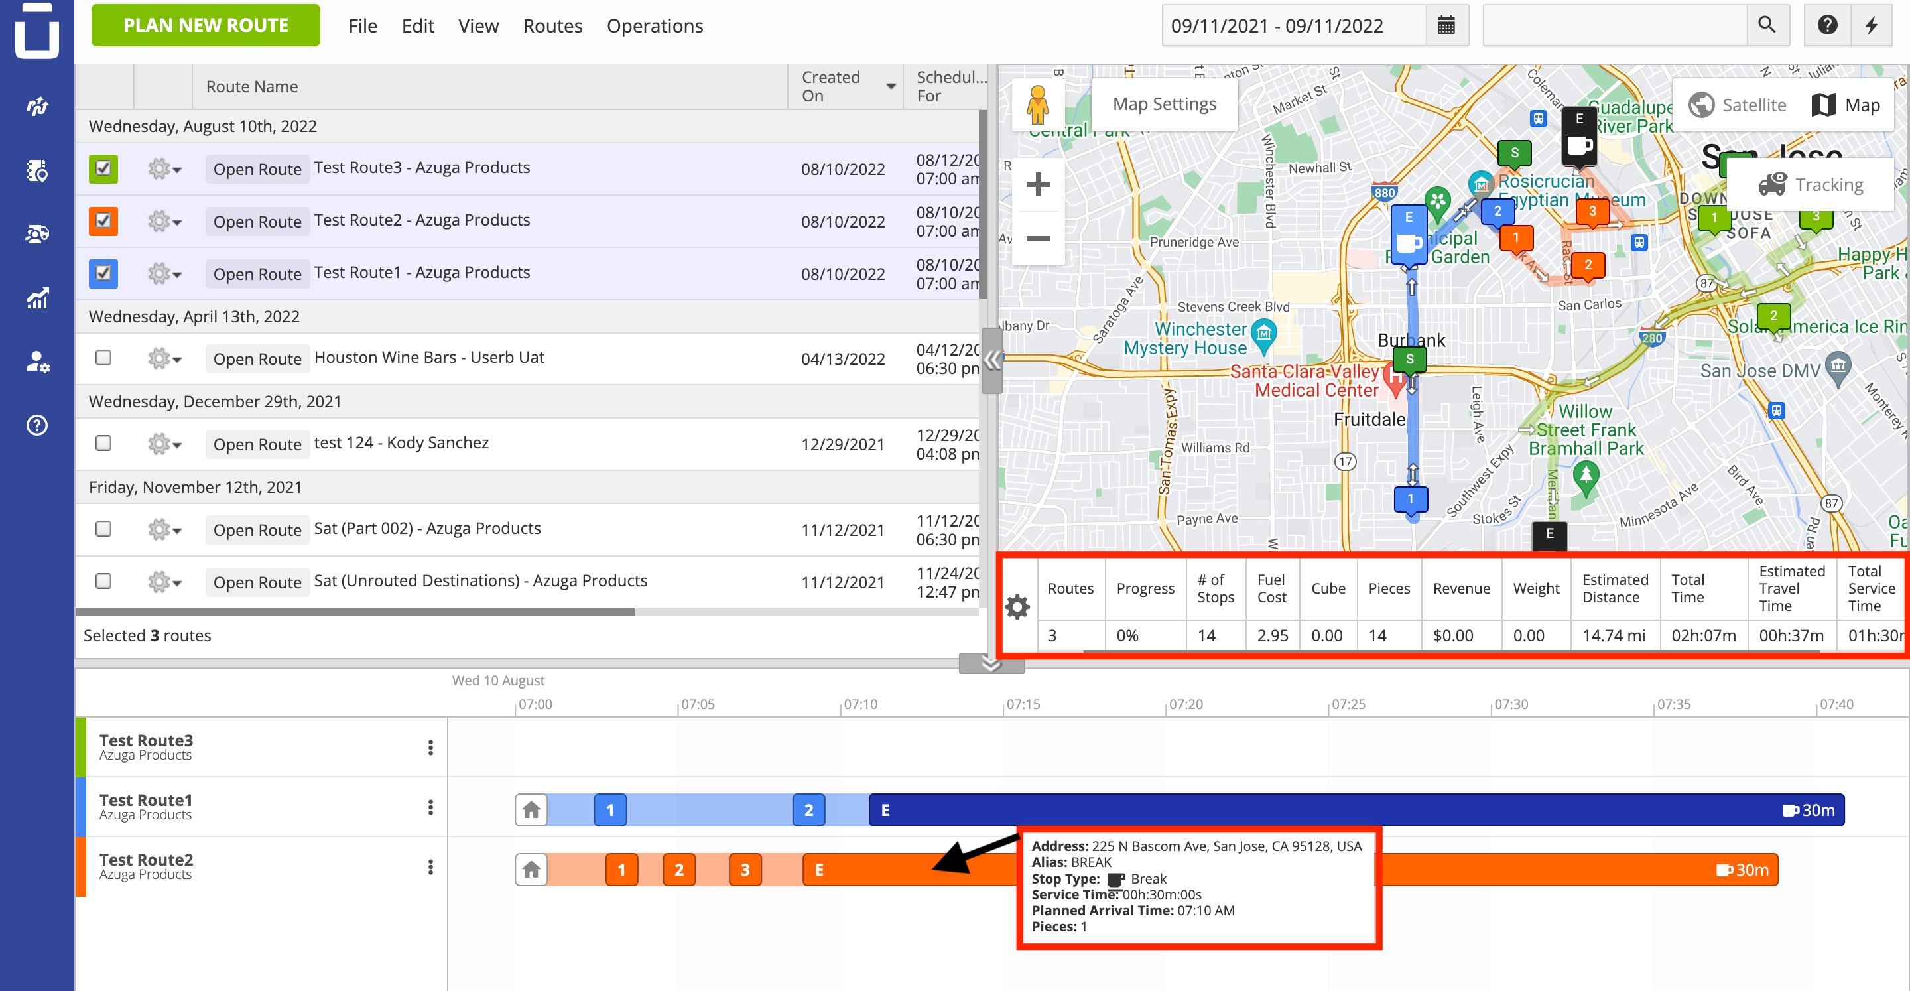The height and width of the screenshot is (991, 1910).
Task: Open the help question mark icon in top bar
Action: (1827, 25)
